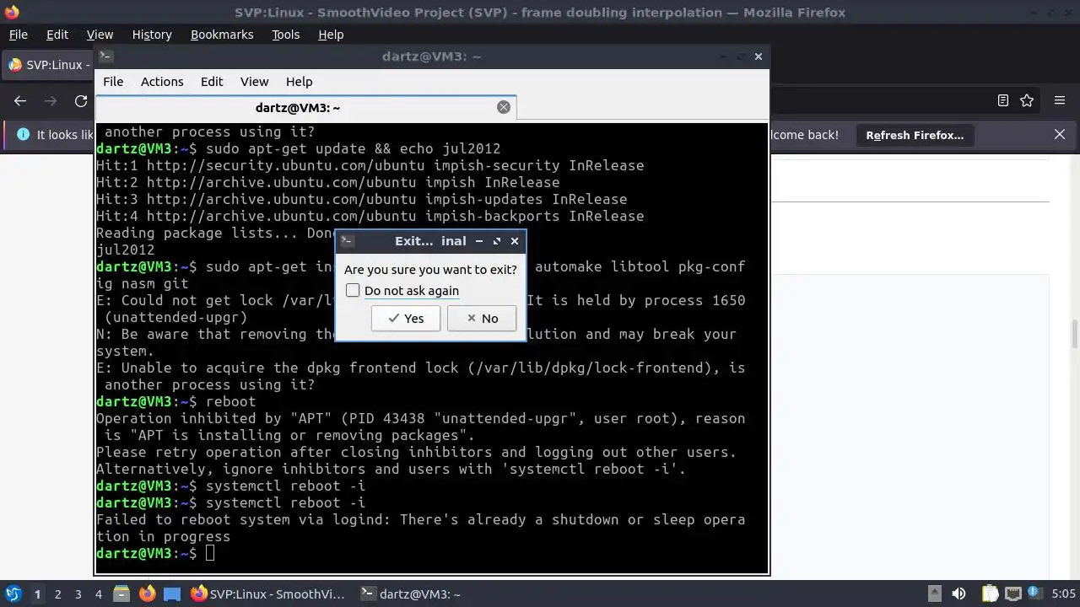Switch to the dartz@VM3 terminal taskbar entry
This screenshot has height=607, width=1080.
(x=410, y=594)
